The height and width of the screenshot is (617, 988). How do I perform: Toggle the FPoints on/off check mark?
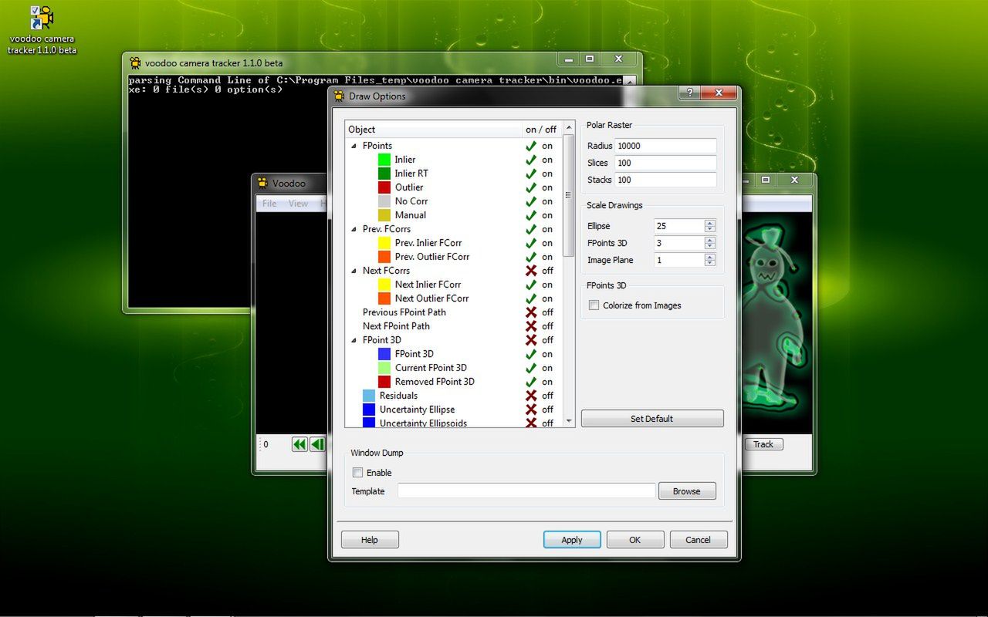pos(531,146)
